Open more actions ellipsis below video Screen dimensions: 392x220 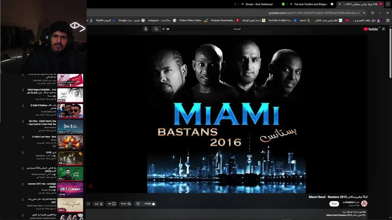pos(89,204)
